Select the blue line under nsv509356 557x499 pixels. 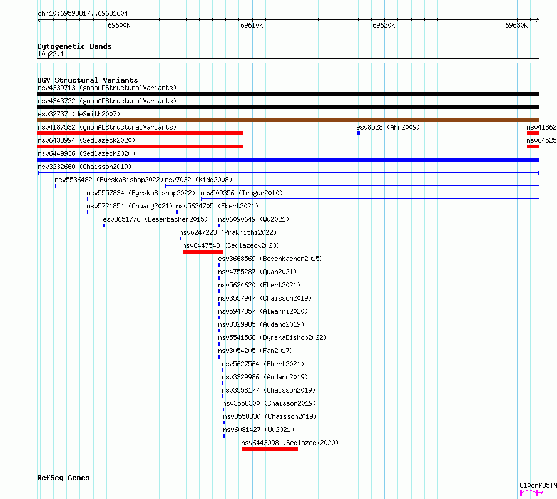(370, 199)
